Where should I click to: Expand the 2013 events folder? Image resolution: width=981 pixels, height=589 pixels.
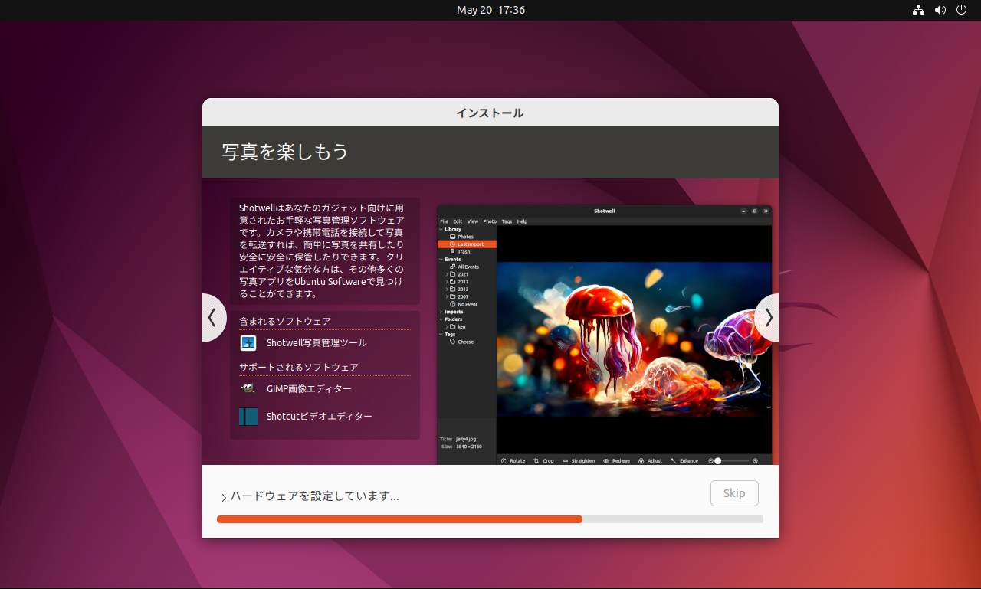point(447,290)
